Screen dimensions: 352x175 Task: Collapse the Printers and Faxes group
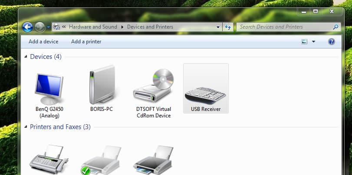(26, 127)
